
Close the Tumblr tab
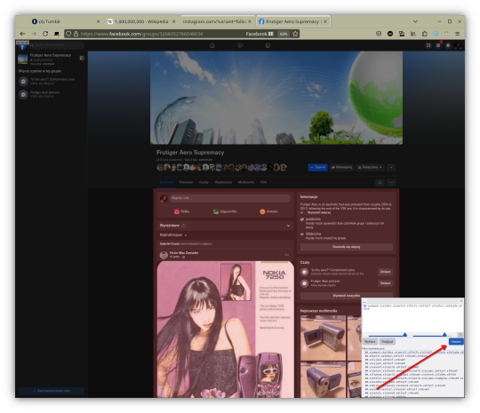[x=98, y=21]
